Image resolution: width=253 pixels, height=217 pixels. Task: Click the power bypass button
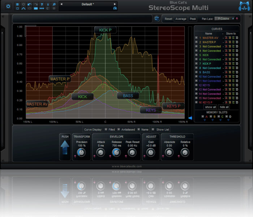tap(8, 6)
